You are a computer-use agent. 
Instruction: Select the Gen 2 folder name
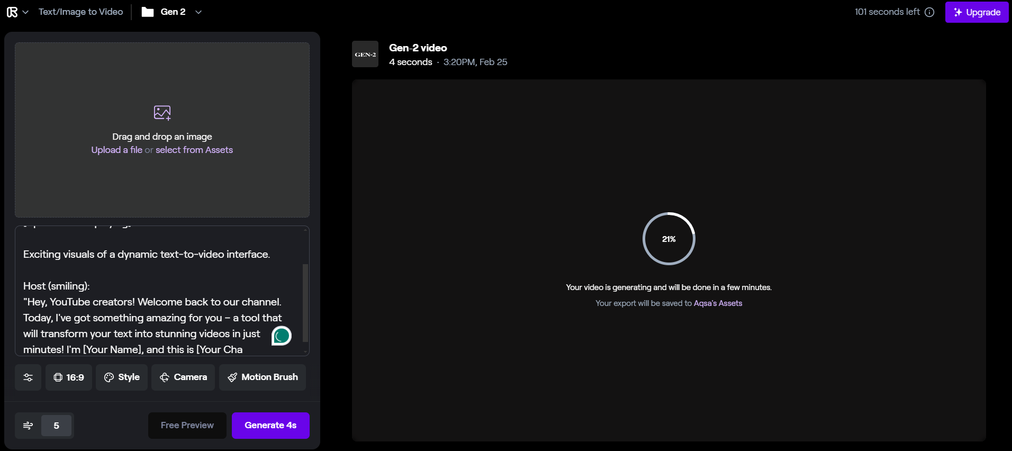[x=173, y=12]
